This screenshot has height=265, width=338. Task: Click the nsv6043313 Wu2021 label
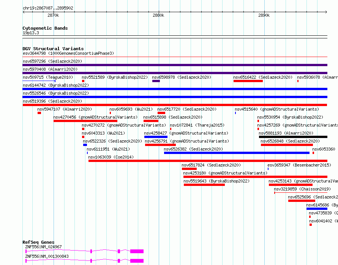coord(103,133)
